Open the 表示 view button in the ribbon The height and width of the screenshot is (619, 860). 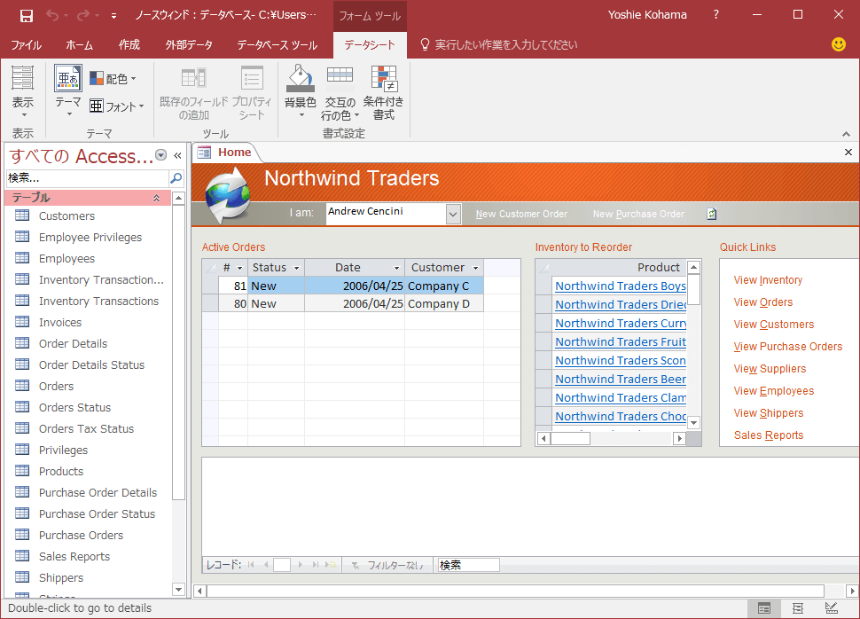tap(22, 92)
